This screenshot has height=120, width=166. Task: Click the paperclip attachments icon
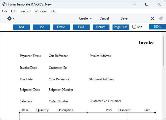(x=161, y=18)
